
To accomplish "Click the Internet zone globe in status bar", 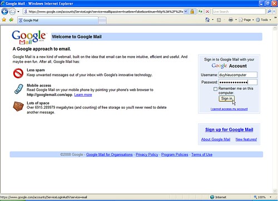I will click(x=212, y=197).
